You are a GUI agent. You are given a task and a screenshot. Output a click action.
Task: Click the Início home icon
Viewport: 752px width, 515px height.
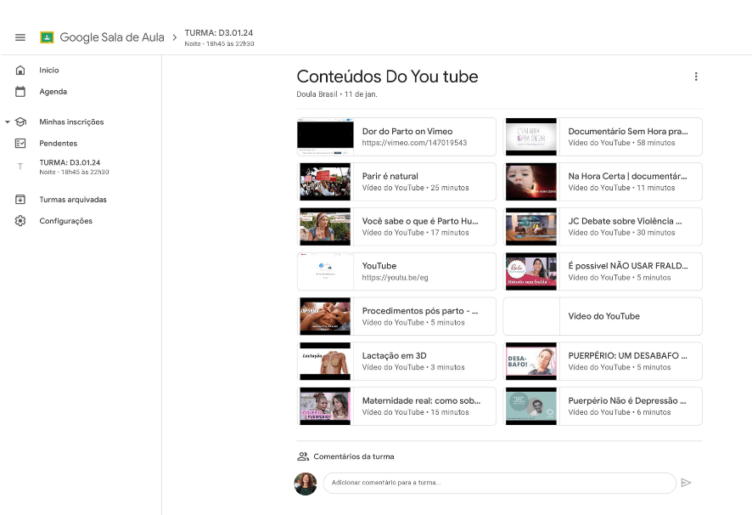pos(20,71)
